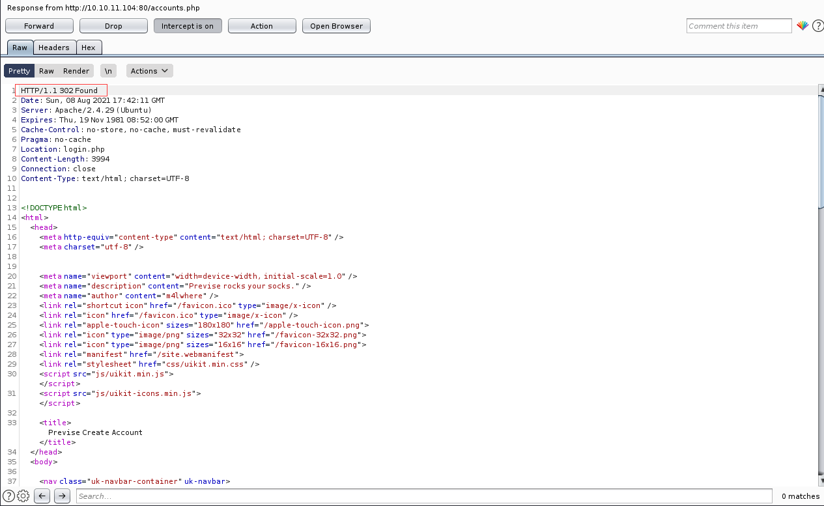
Task: Open search settings gear icon
Action: pos(23,496)
